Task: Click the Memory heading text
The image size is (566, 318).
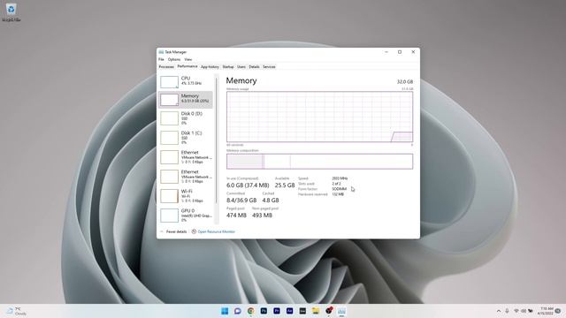Action: [x=241, y=80]
